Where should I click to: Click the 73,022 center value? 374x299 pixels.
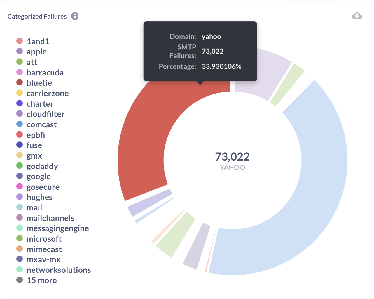tap(232, 156)
